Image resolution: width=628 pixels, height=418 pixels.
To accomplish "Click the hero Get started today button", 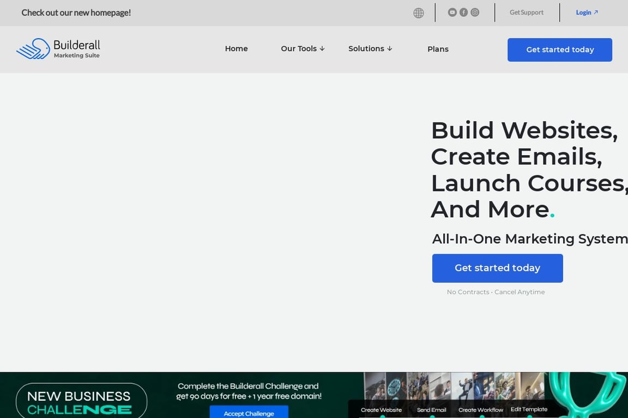I will (497, 268).
